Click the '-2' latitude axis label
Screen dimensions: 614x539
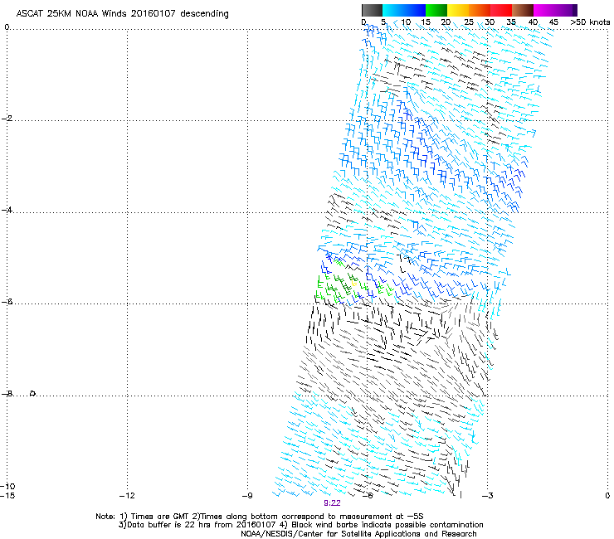pos(7,119)
